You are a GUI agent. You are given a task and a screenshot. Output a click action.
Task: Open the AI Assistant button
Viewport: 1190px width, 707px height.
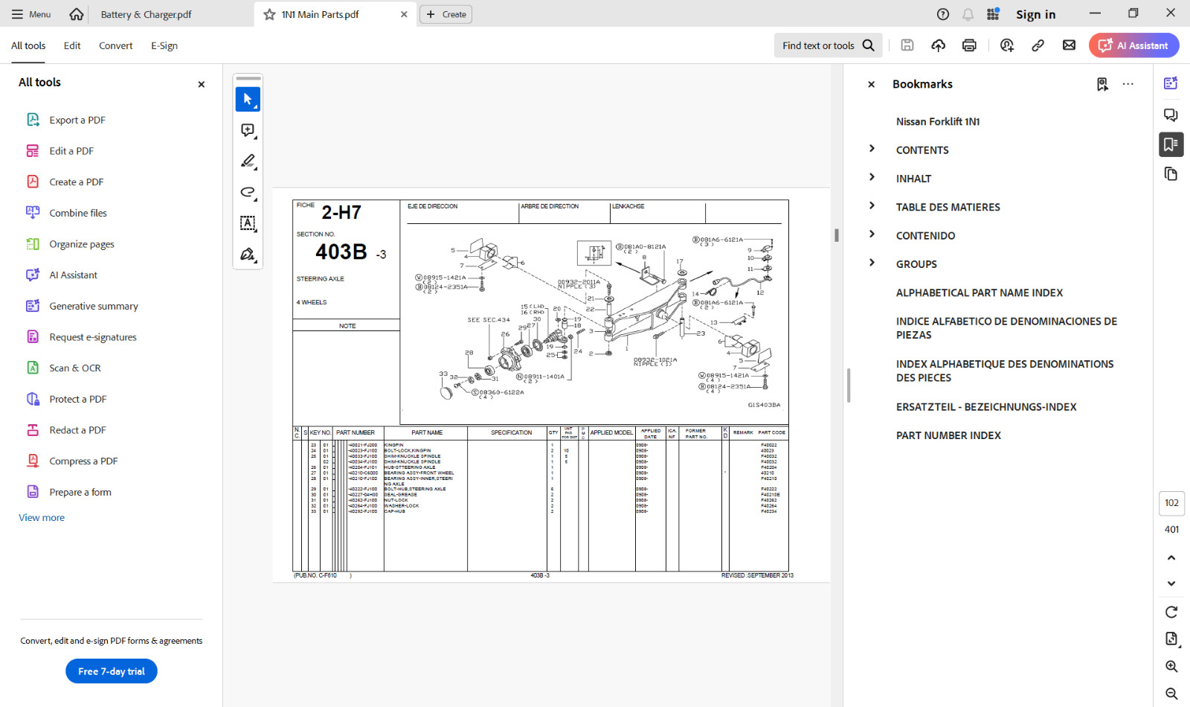coord(1134,45)
